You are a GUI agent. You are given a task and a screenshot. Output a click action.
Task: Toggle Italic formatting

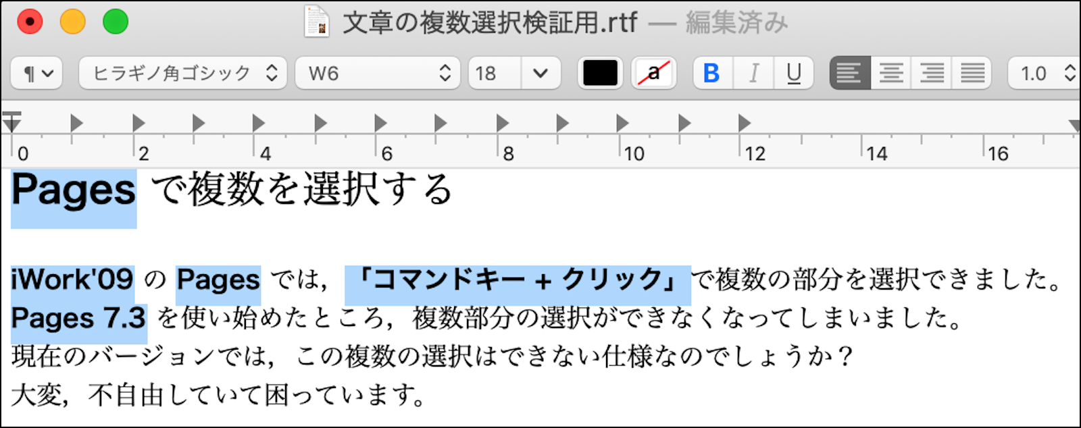point(754,73)
